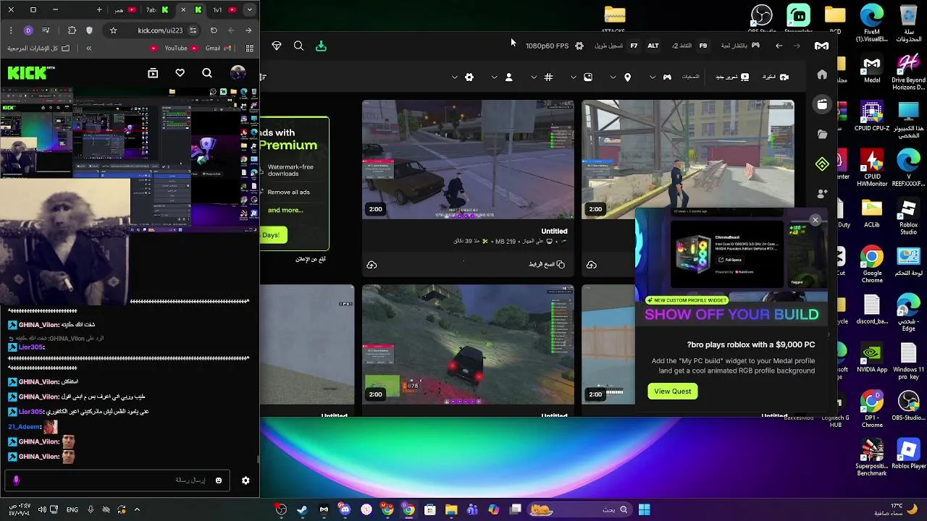Screen dimensions: 927x521
Task: Open Medal search magnifier
Action: tap(298, 46)
